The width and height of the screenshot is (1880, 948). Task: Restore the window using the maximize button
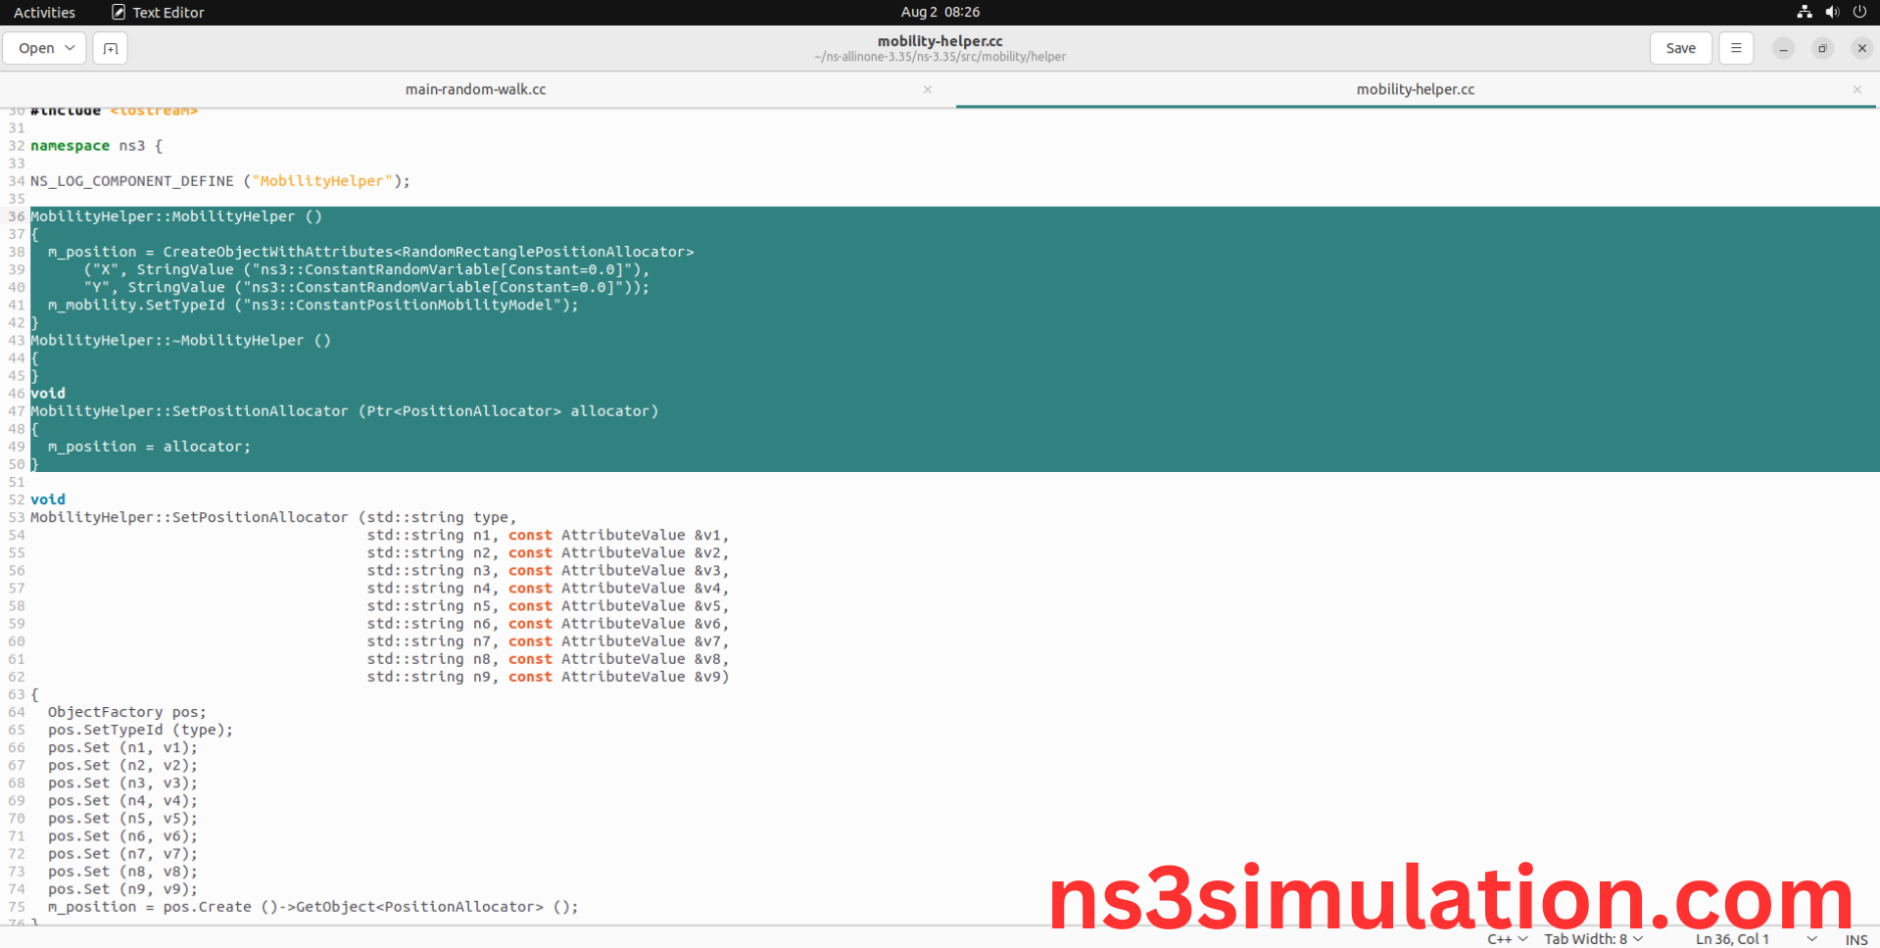pos(1822,48)
